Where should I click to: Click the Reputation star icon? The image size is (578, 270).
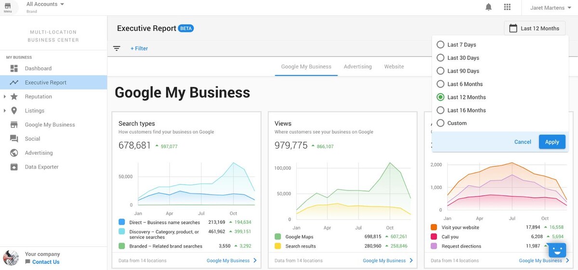coord(14,96)
